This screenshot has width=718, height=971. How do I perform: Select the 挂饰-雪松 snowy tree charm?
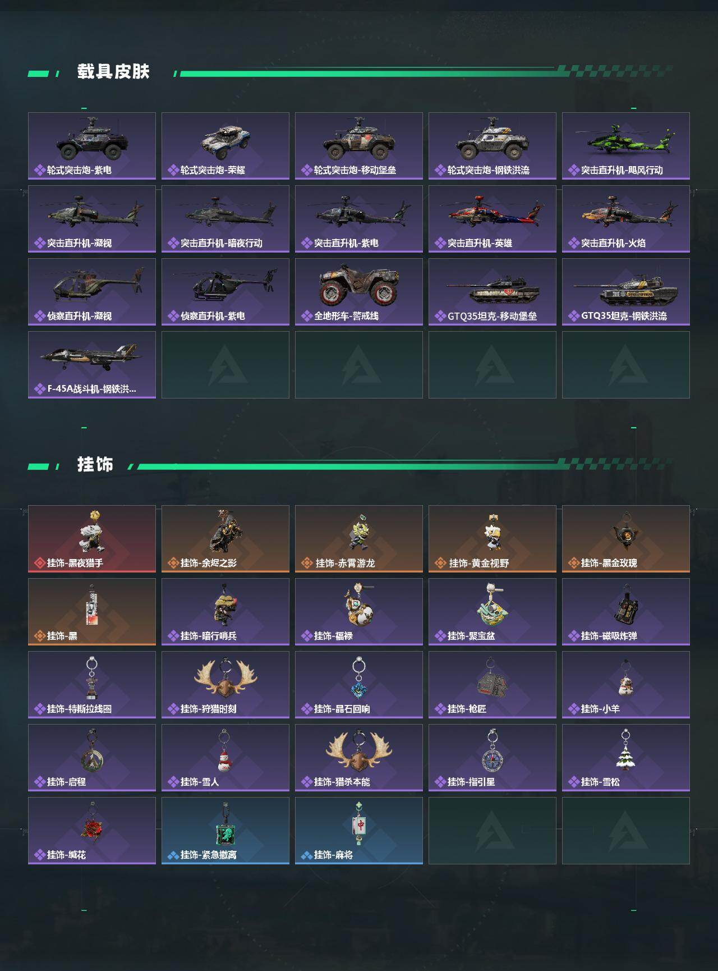tap(626, 758)
